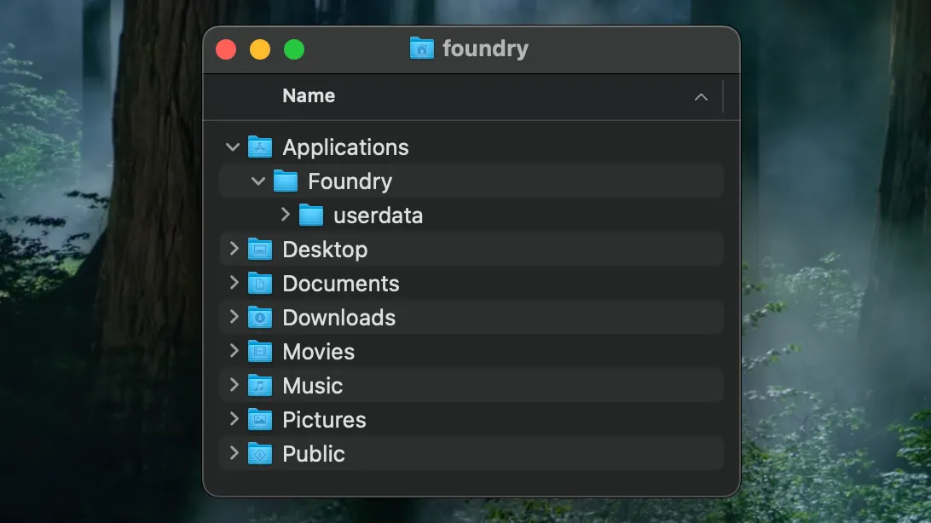Minimize the foundry window with yellow button

click(x=260, y=49)
